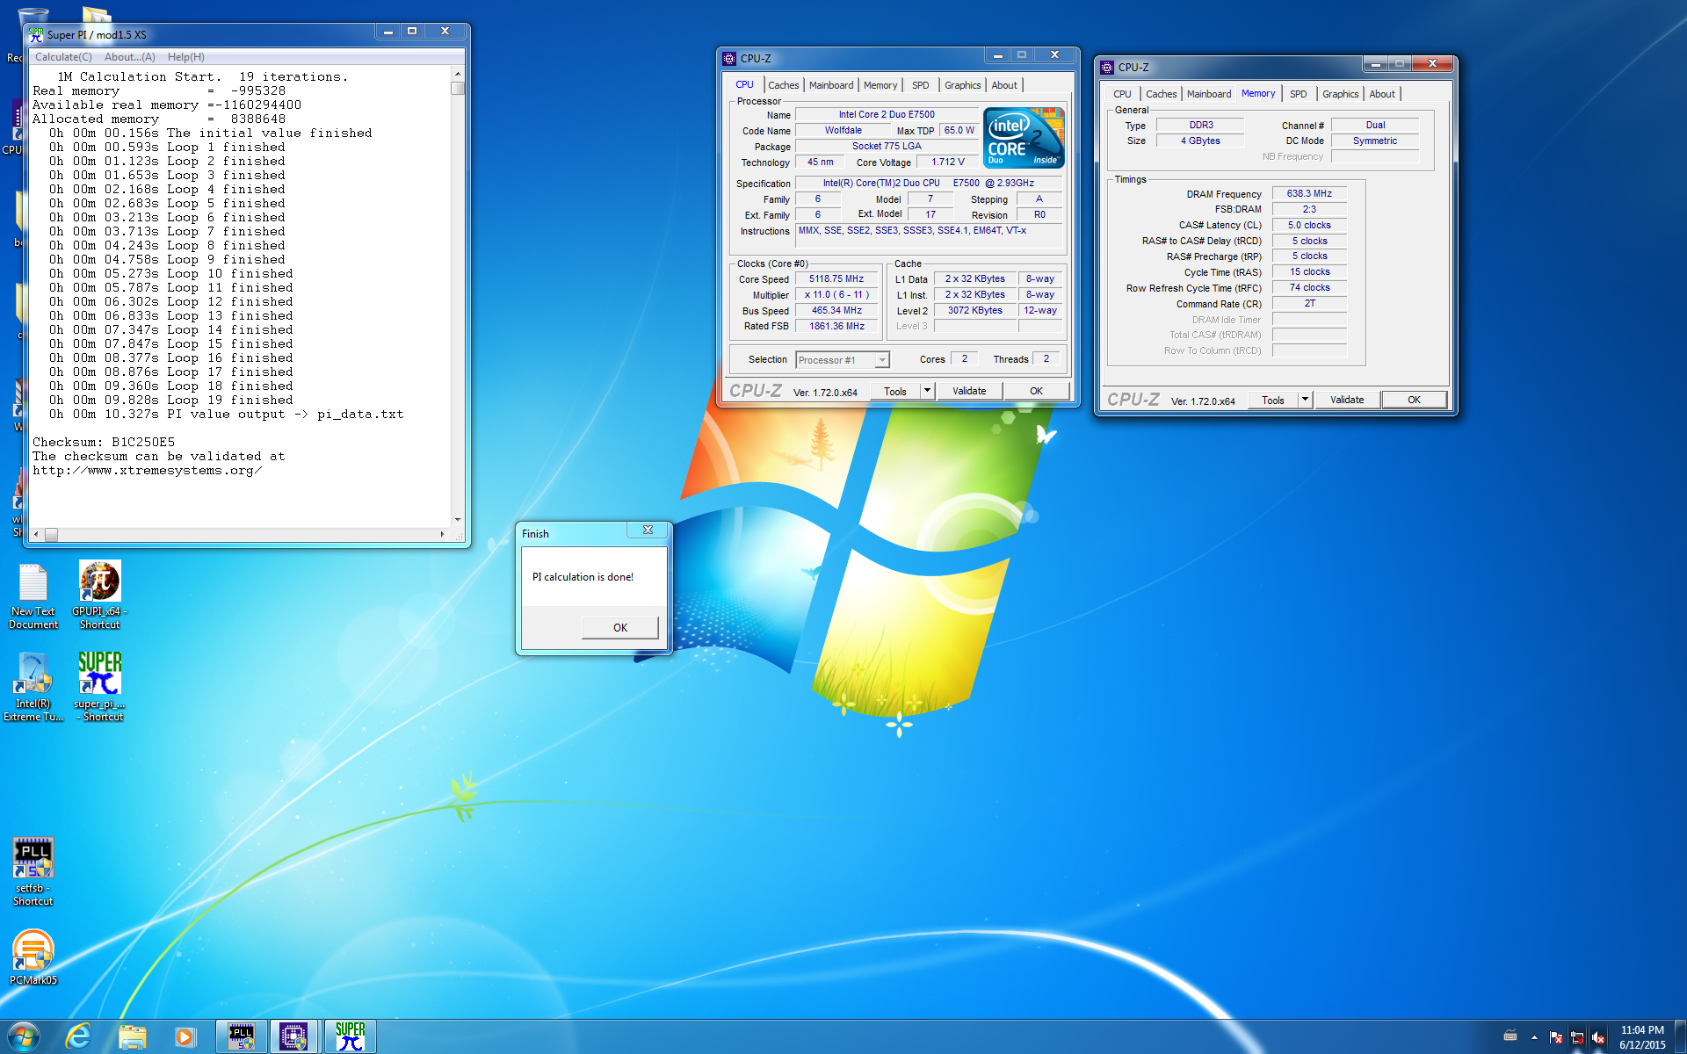1687x1054 pixels.
Task: Open PCMark05 desktop icon
Action: 33,957
